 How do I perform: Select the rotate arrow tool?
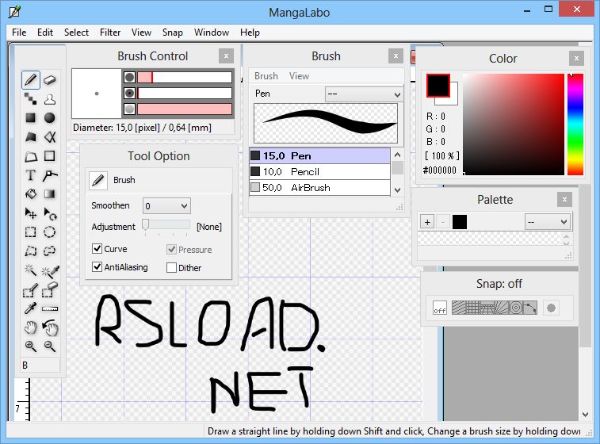pos(49,213)
